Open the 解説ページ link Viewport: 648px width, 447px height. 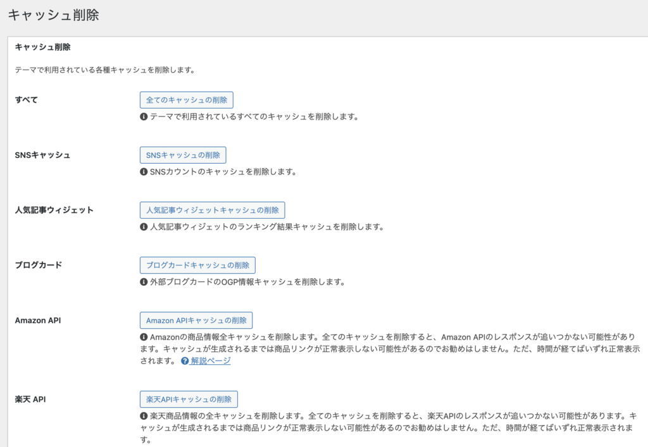click(211, 361)
